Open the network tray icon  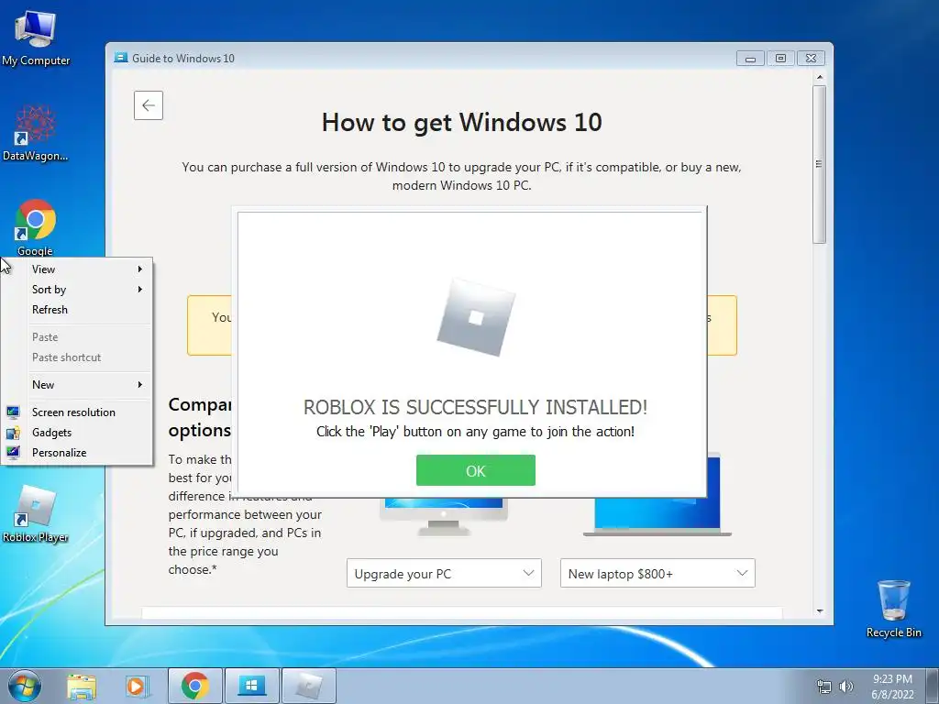point(824,687)
